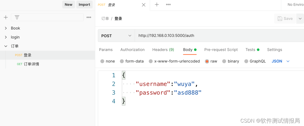This screenshot has width=304, height=126.
Task: Click the New button in sidebar header
Action: (68, 5)
